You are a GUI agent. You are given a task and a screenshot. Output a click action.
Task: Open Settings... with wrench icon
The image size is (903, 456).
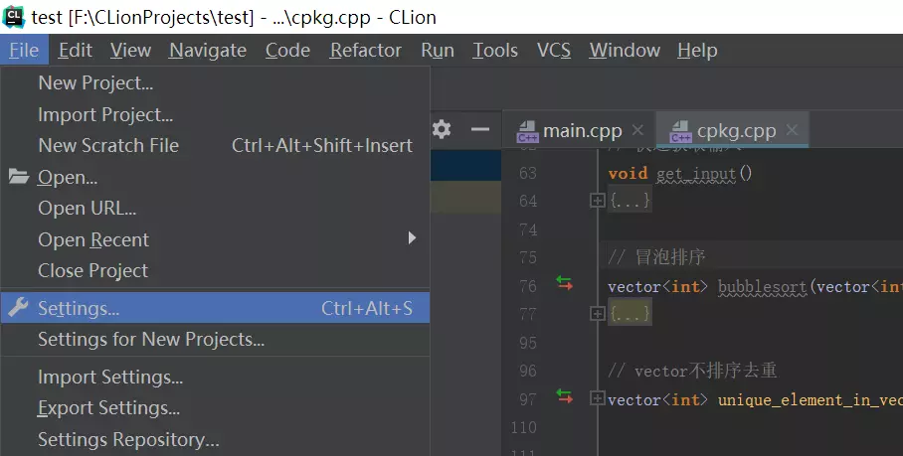215,308
